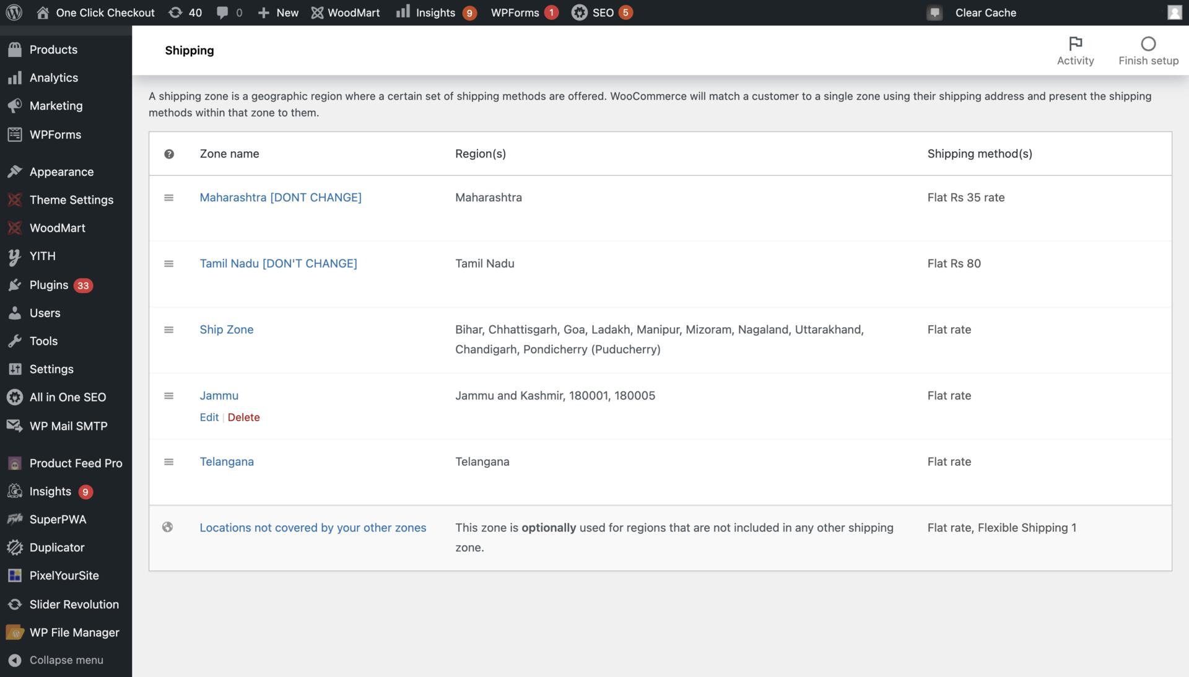Open the WoodMart admin menu icon
The height and width of the screenshot is (677, 1189).
pyautogui.click(x=15, y=228)
